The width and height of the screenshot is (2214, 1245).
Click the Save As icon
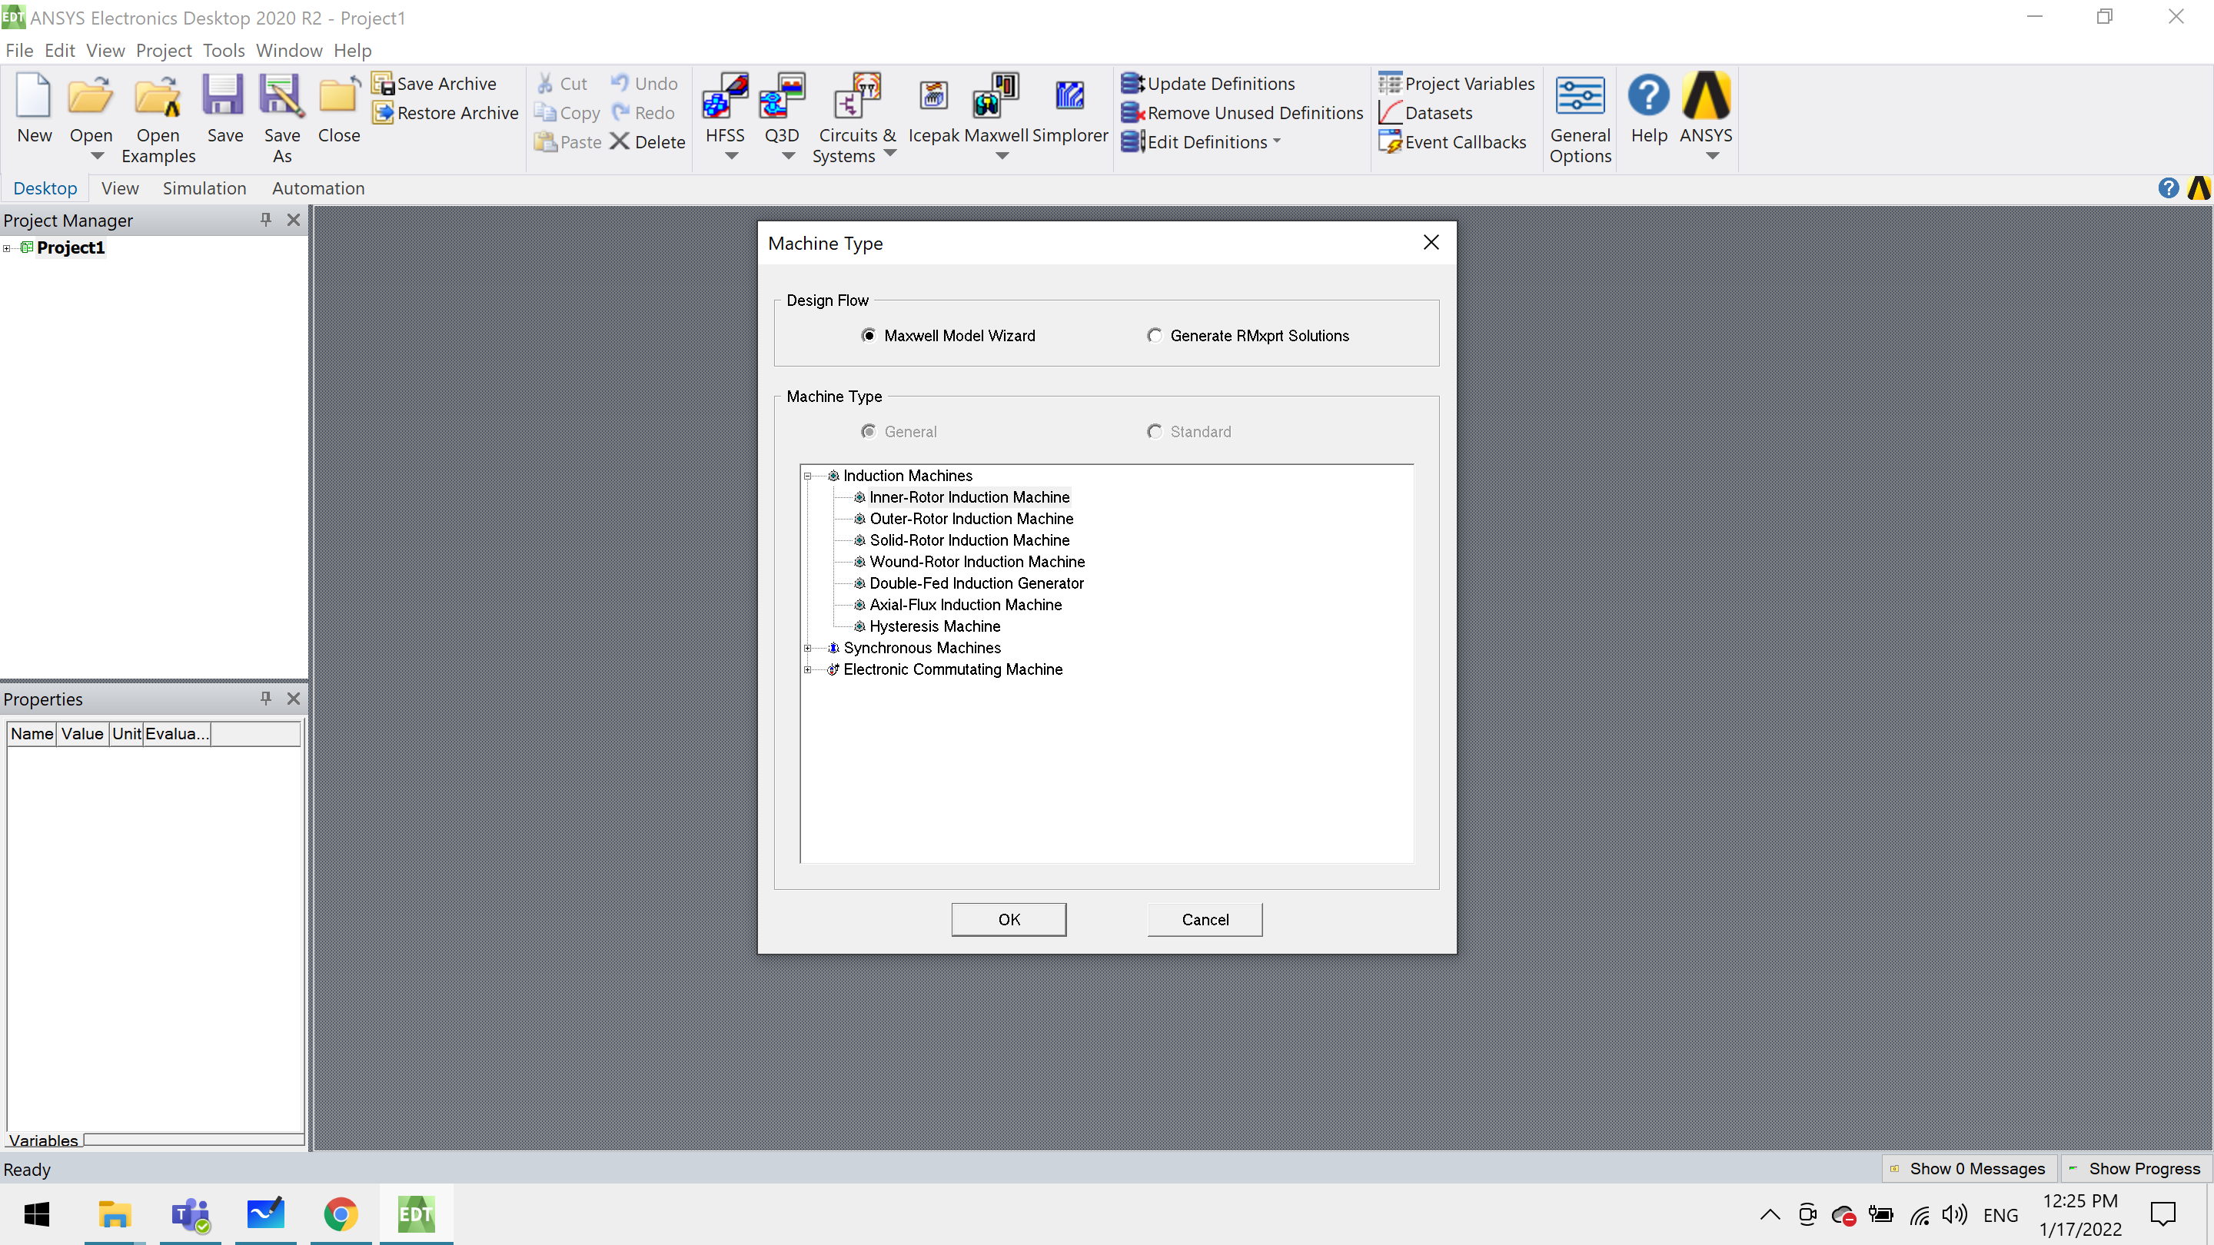(x=282, y=95)
